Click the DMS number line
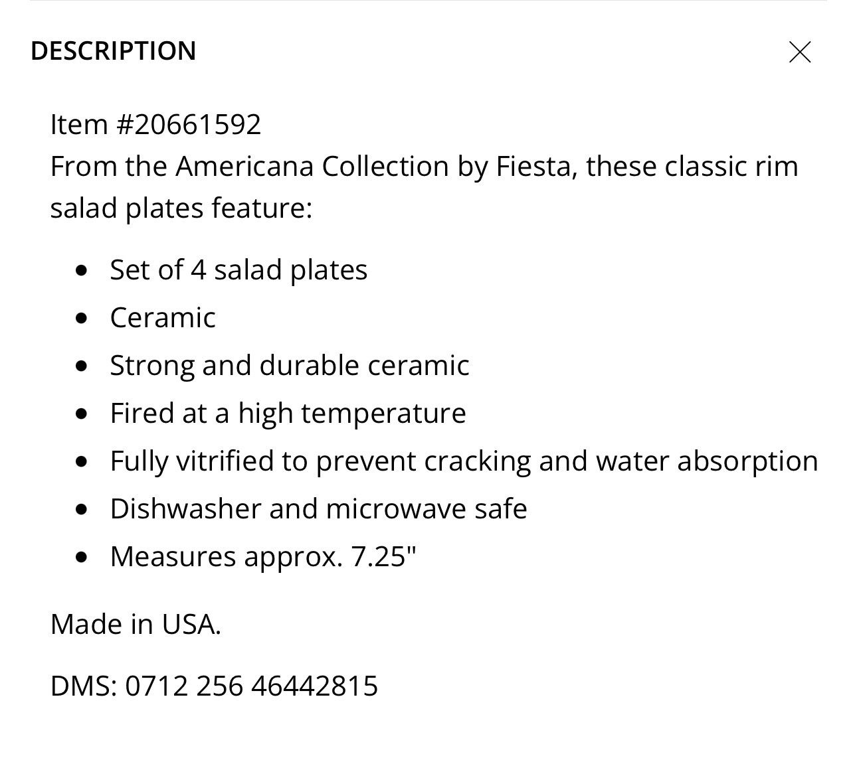 [214, 686]
